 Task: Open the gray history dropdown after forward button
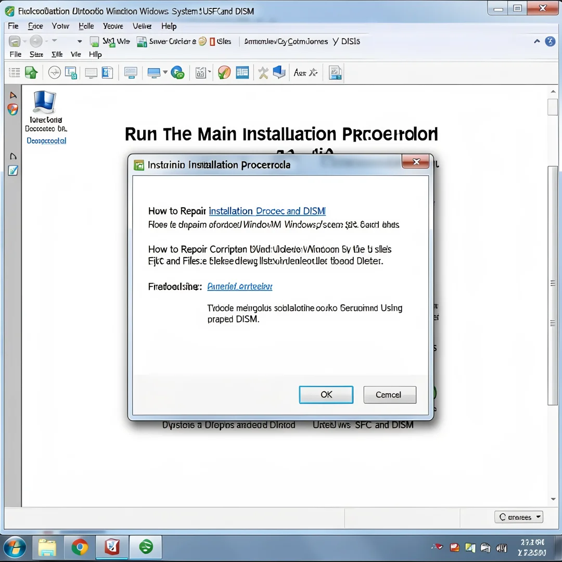(x=55, y=40)
